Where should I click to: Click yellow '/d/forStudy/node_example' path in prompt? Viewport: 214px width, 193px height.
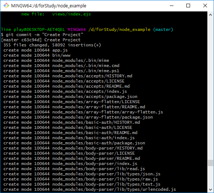119,29
